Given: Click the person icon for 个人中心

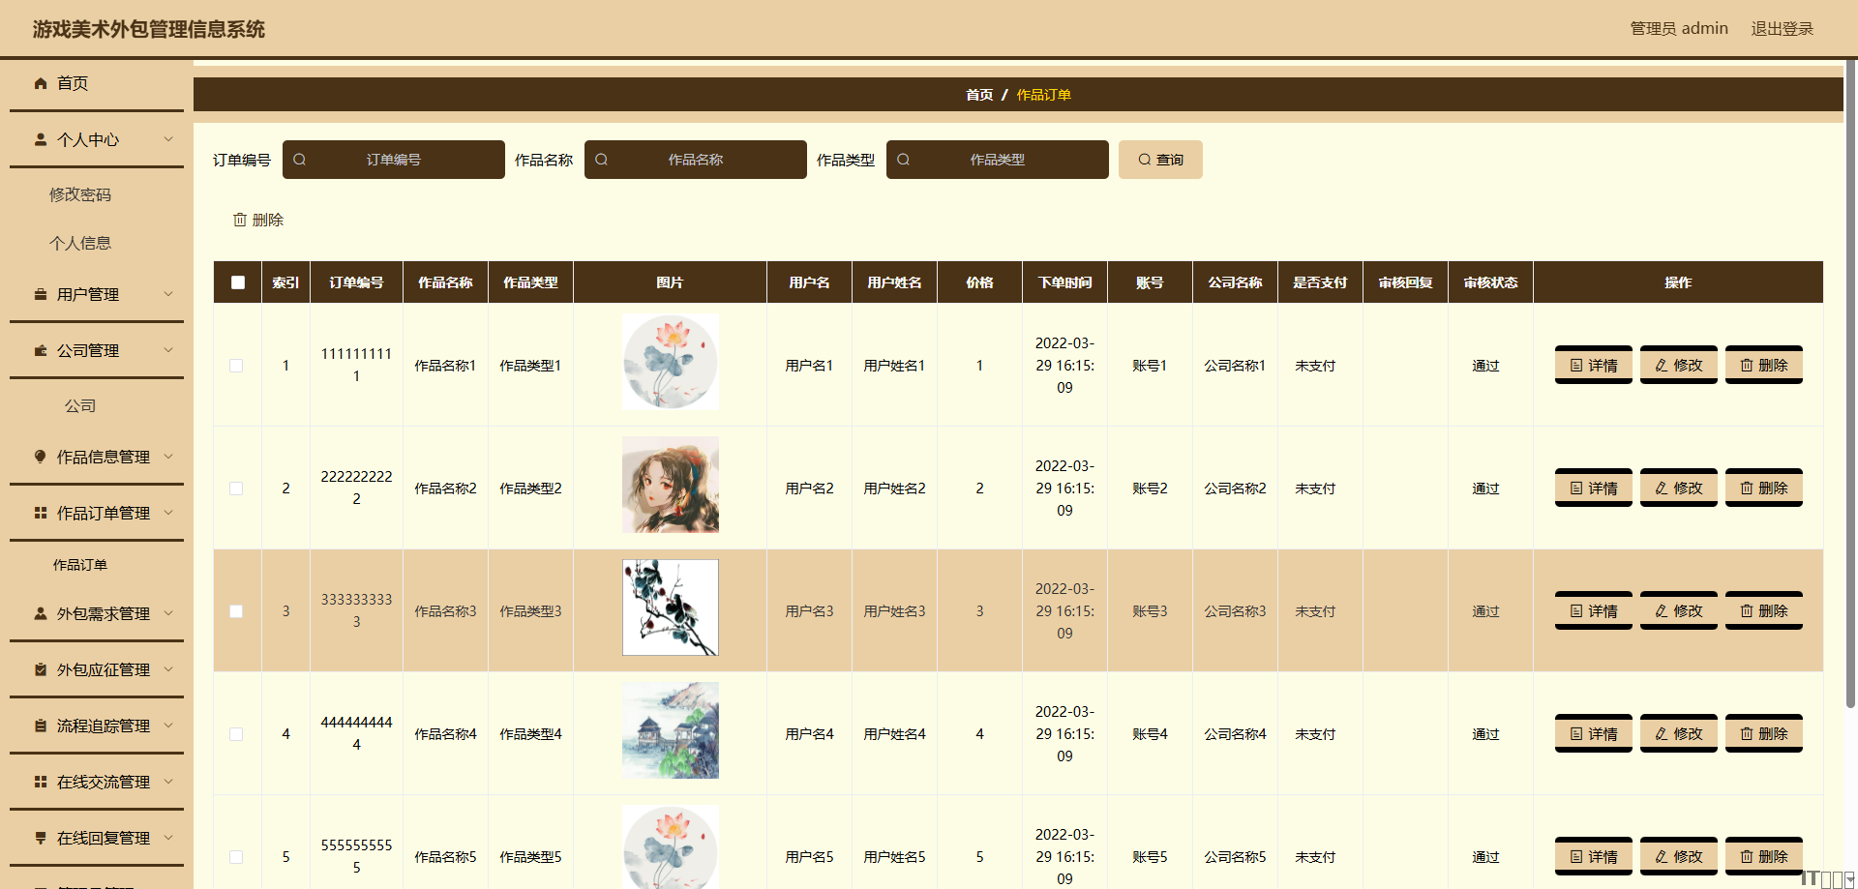Looking at the screenshot, I should point(41,139).
